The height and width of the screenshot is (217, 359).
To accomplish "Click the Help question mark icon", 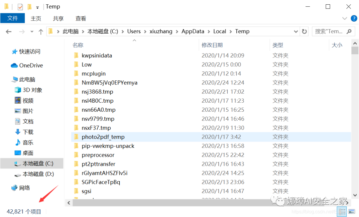I will point(354,18).
